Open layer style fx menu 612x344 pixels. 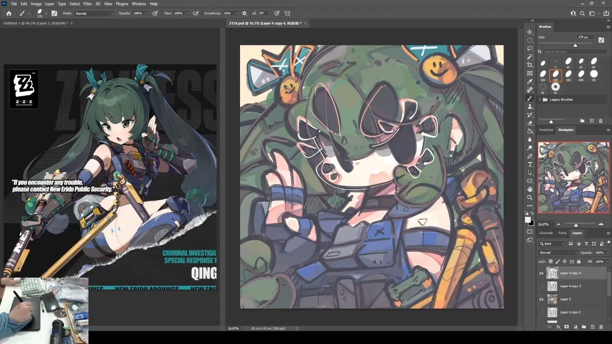[x=558, y=327]
